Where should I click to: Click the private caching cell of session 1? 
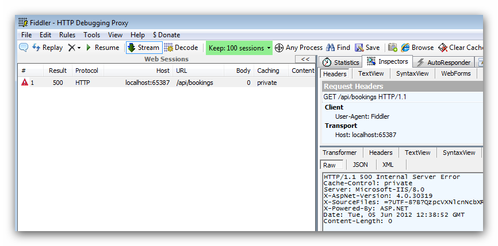point(267,83)
